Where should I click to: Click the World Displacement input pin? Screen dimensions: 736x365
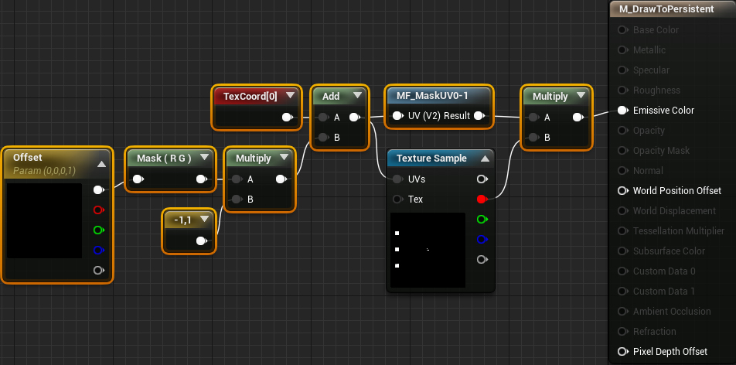(623, 211)
